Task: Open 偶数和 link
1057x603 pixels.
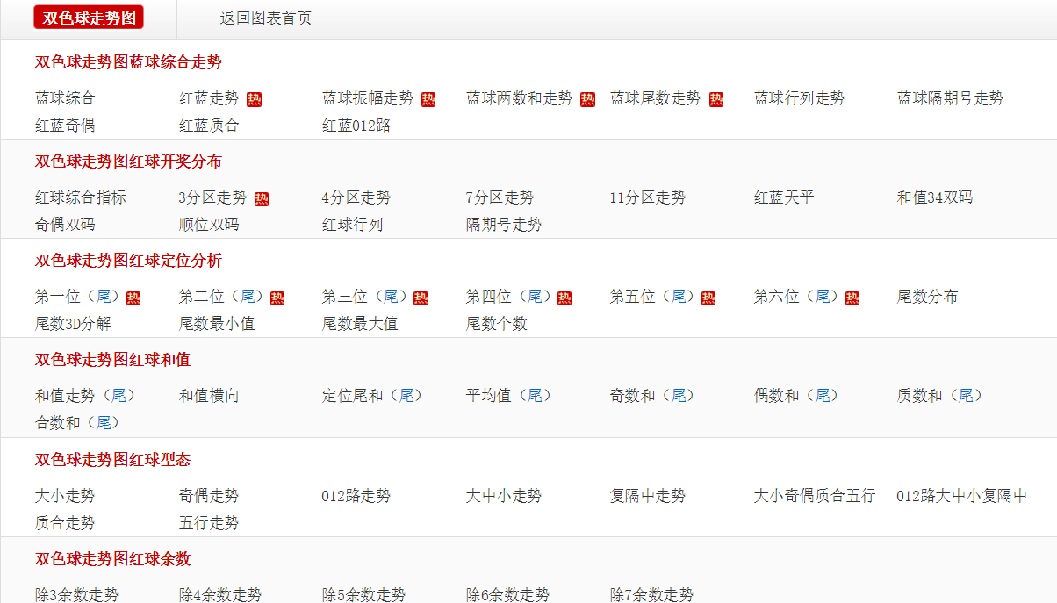Action: [x=777, y=396]
